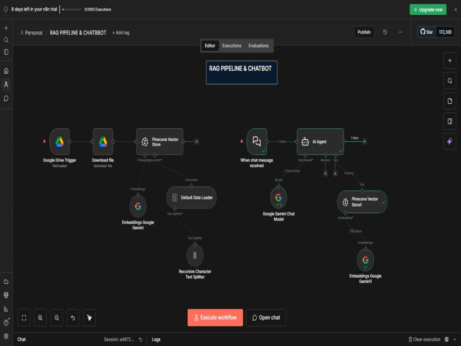Open insights chart icon in left sidebar

(6, 309)
